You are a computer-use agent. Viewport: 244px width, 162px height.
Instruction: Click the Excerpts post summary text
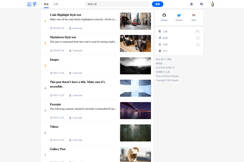[84, 109]
